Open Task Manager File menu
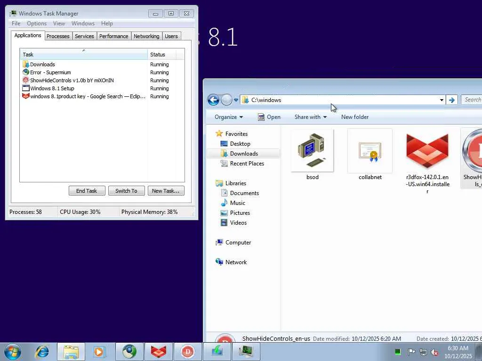Image resolution: width=482 pixels, height=361 pixels. click(x=16, y=24)
